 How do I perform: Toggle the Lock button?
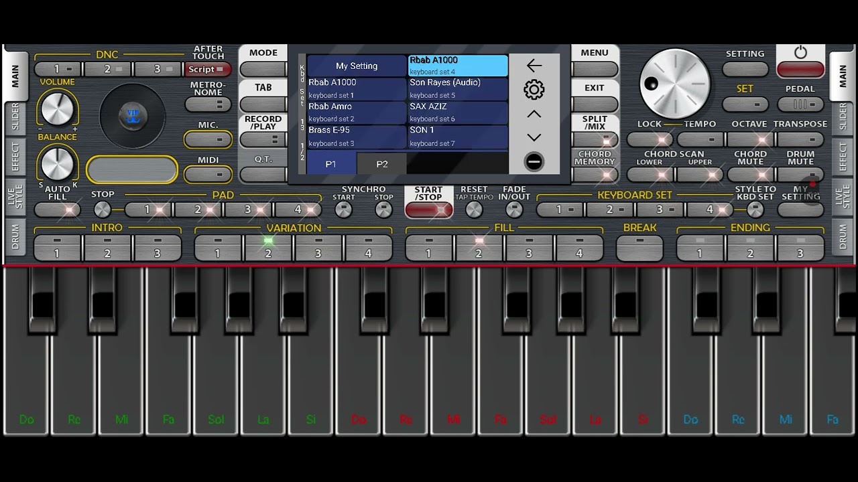pyautogui.click(x=650, y=139)
